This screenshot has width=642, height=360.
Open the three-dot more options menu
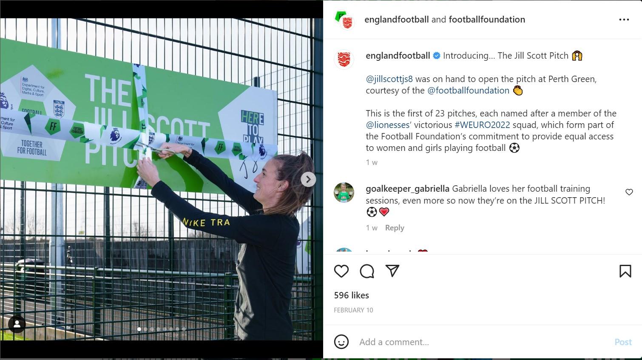[x=624, y=20]
